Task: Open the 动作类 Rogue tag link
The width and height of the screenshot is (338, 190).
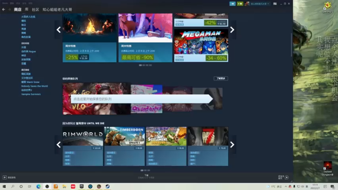Action: click(28, 52)
